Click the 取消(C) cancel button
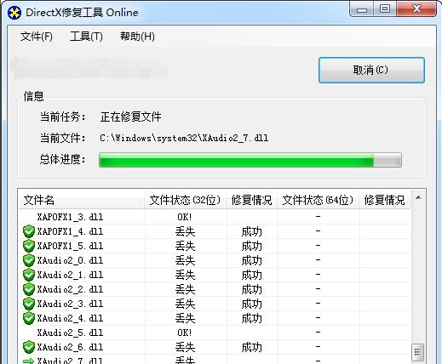 click(x=371, y=70)
